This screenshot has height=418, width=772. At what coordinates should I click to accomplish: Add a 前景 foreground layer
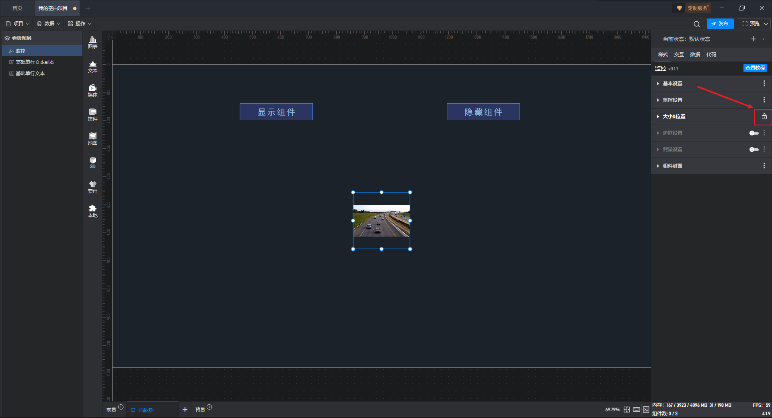pos(121,407)
